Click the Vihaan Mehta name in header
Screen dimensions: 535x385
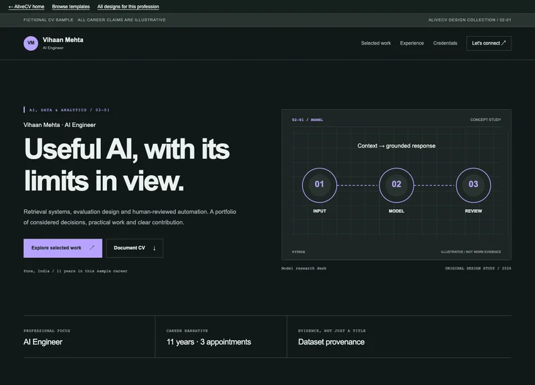click(63, 40)
